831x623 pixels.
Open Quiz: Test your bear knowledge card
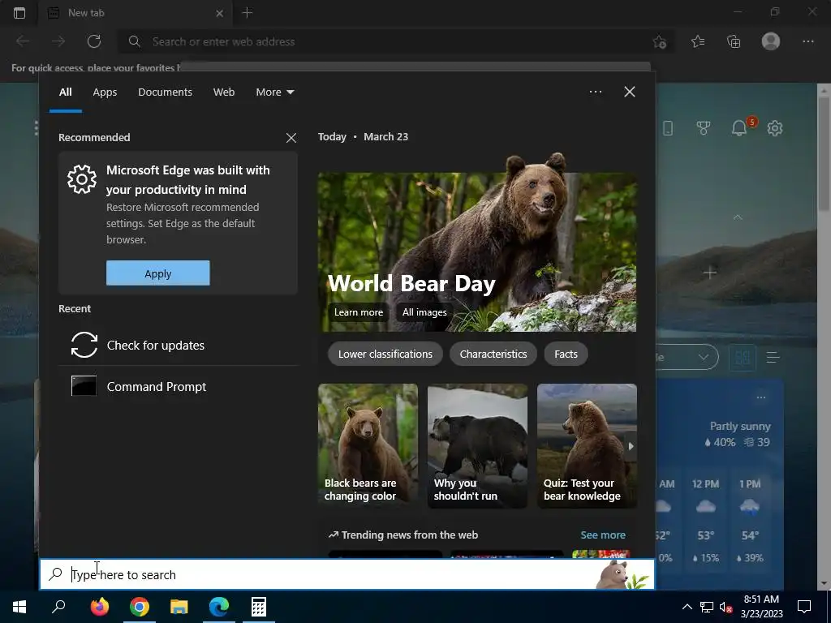(587, 445)
